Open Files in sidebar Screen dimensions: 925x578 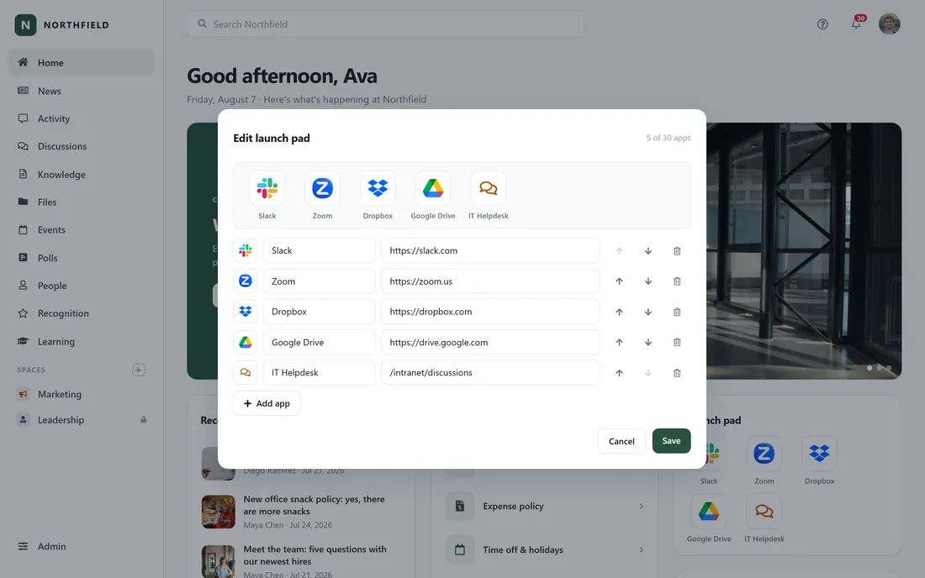tap(82, 202)
